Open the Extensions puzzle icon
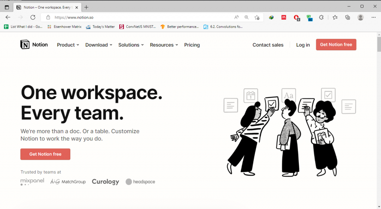 click(x=321, y=17)
